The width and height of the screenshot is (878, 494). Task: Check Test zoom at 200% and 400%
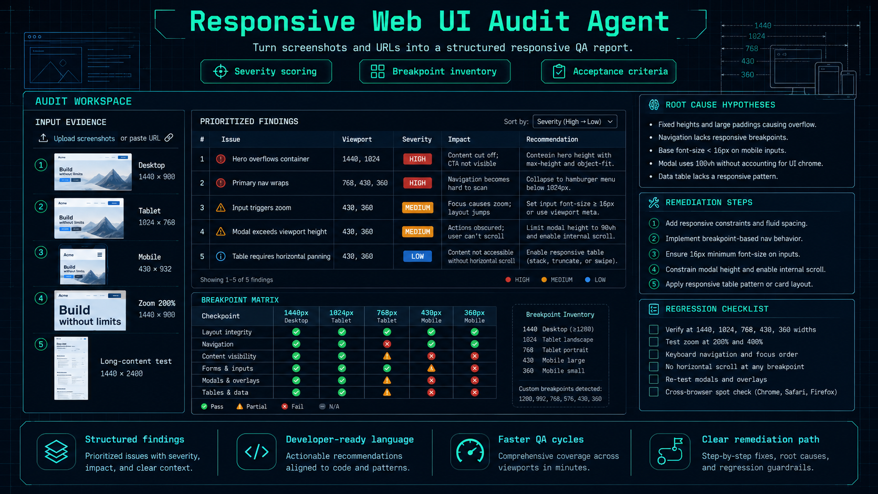(654, 342)
